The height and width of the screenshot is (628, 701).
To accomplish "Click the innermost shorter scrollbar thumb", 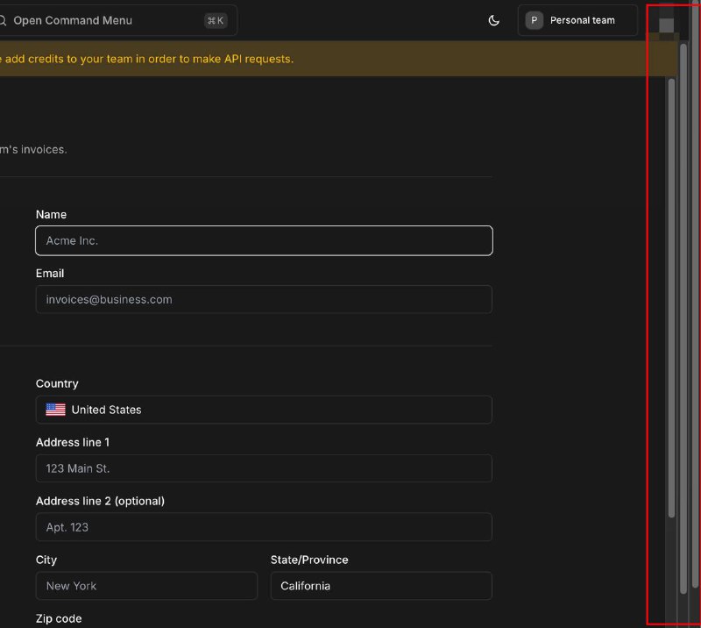I will 671,298.
